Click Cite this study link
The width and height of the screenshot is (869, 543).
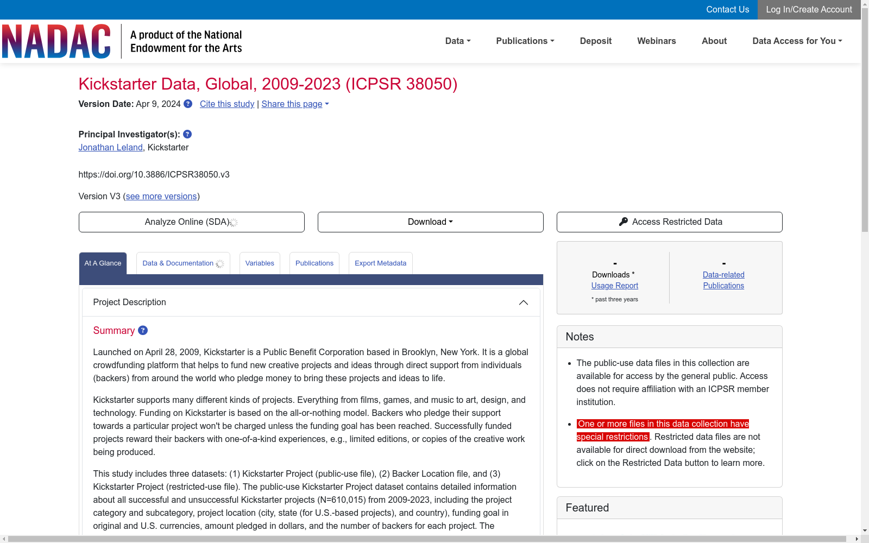[227, 104]
